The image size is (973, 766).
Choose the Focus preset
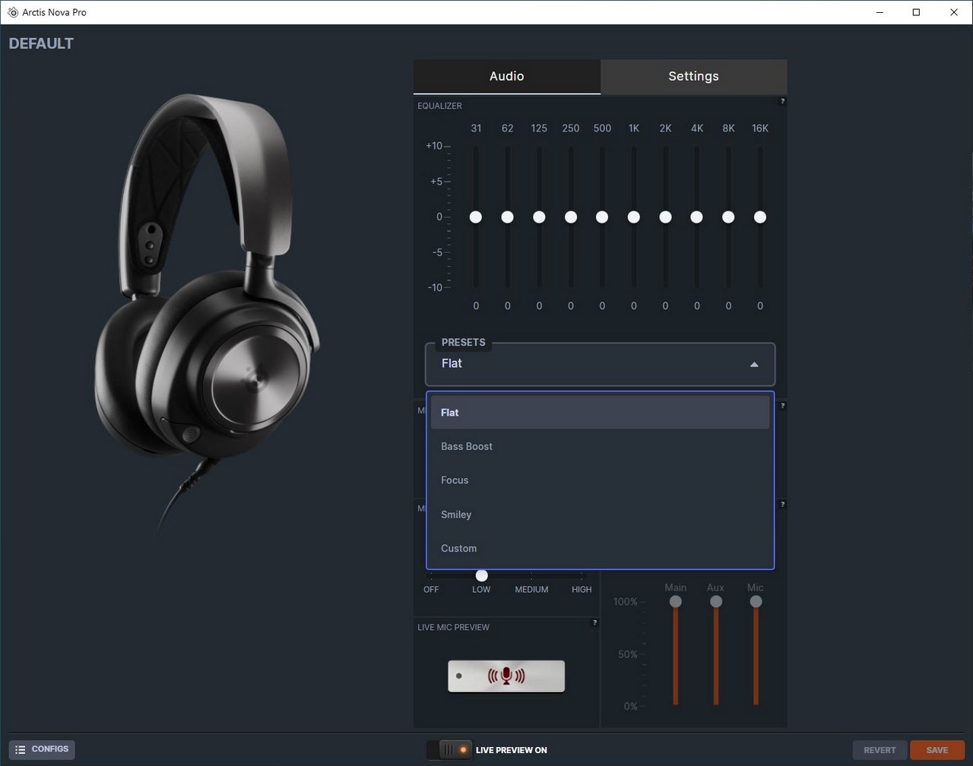coord(601,480)
